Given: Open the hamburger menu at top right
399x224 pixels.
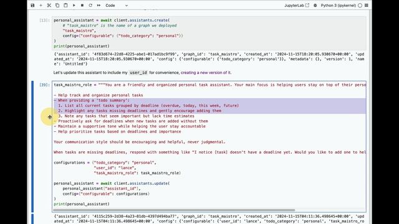Looking at the screenshot, I should [367, 6].
